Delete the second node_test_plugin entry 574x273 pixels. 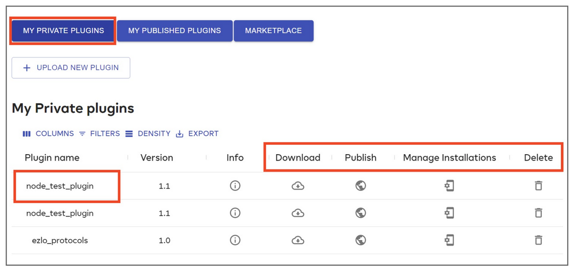(x=539, y=213)
